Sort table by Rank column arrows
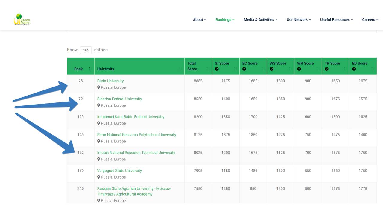The height and width of the screenshot is (215, 383). [x=90, y=69]
